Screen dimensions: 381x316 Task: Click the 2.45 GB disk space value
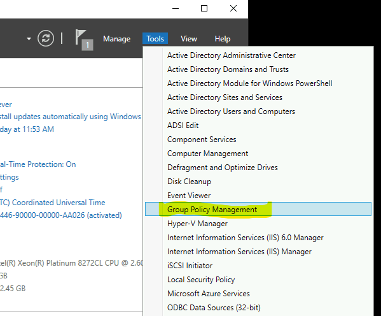pyautogui.click(x=13, y=289)
